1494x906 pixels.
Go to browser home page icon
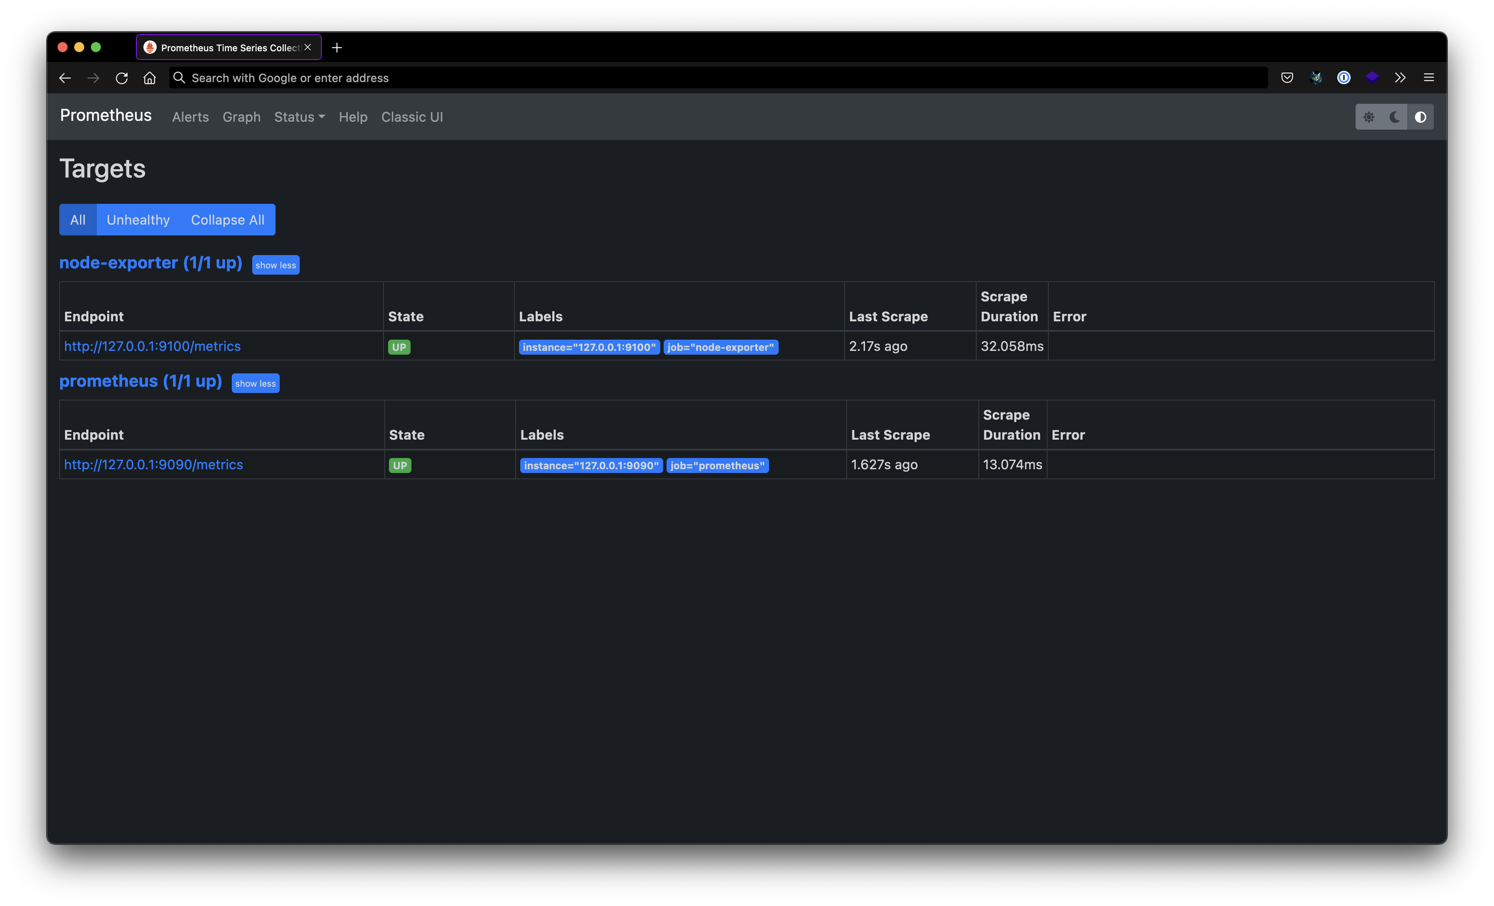coord(149,78)
